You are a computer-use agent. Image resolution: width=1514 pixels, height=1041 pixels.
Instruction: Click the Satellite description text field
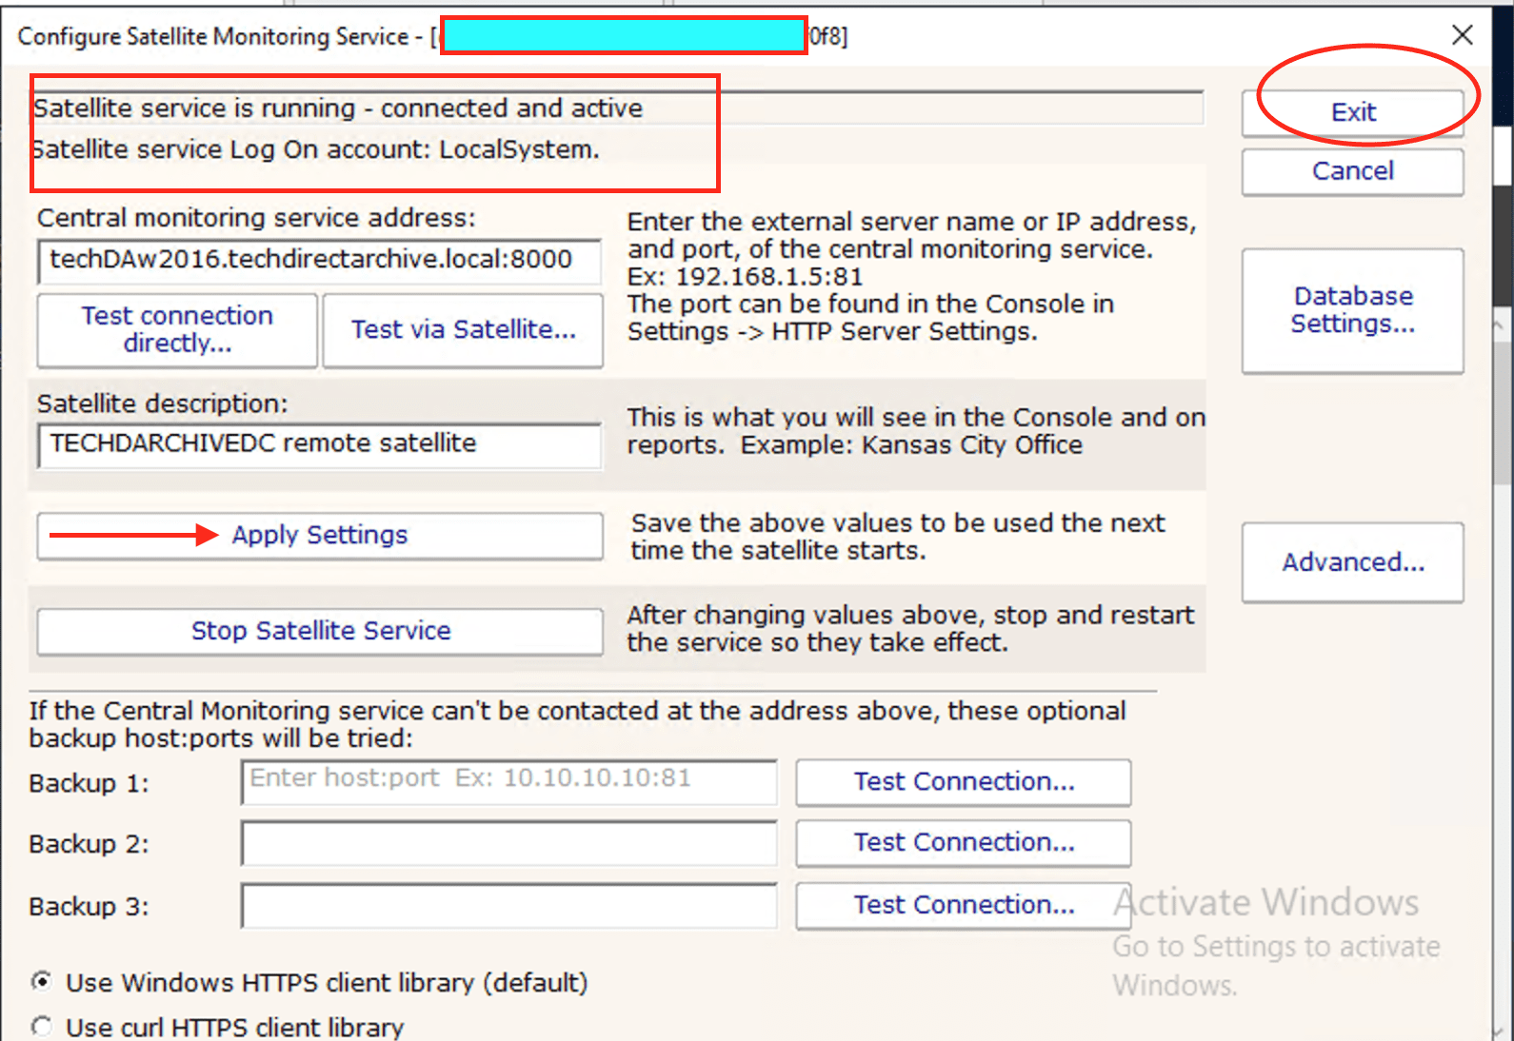(320, 444)
